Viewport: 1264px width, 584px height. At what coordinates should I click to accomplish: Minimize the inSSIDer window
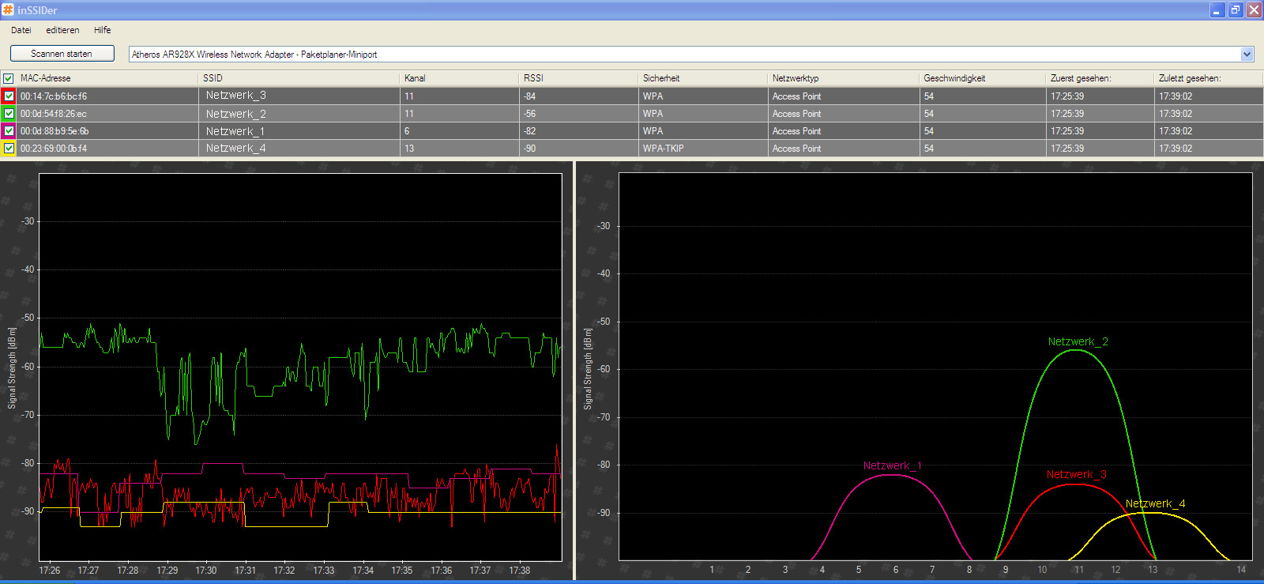point(1217,9)
